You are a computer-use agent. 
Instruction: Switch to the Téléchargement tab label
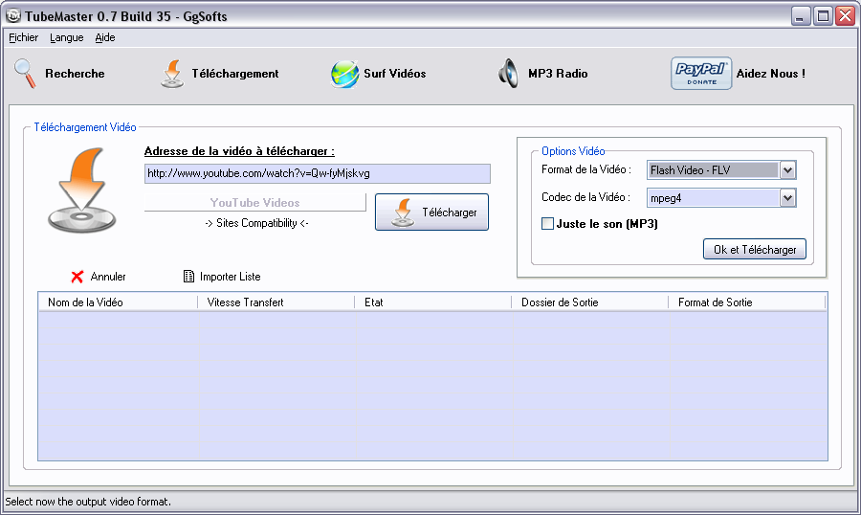pos(235,73)
